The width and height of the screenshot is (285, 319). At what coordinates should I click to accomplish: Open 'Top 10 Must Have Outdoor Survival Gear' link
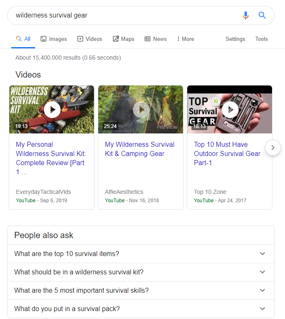click(x=227, y=153)
